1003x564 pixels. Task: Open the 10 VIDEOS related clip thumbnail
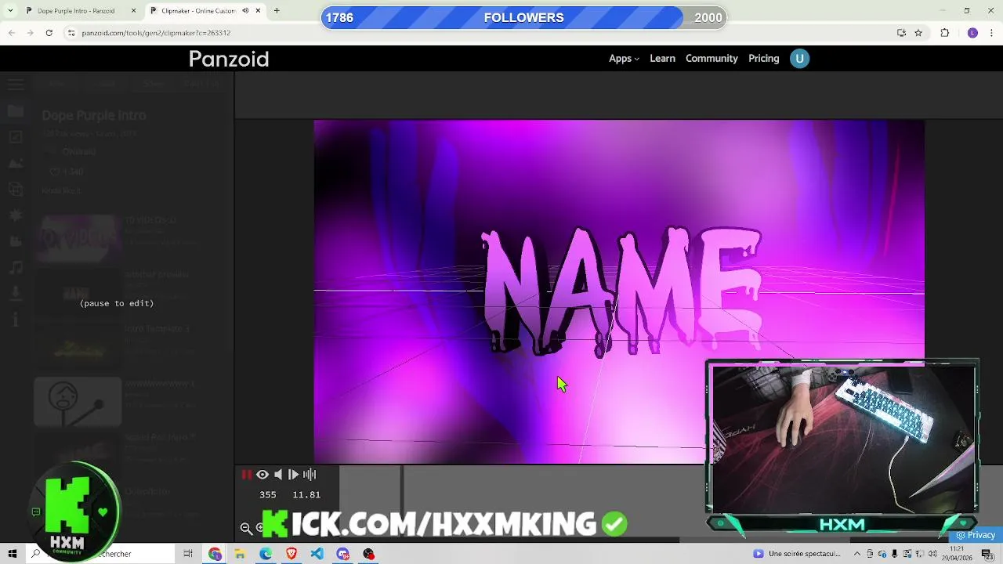78,239
